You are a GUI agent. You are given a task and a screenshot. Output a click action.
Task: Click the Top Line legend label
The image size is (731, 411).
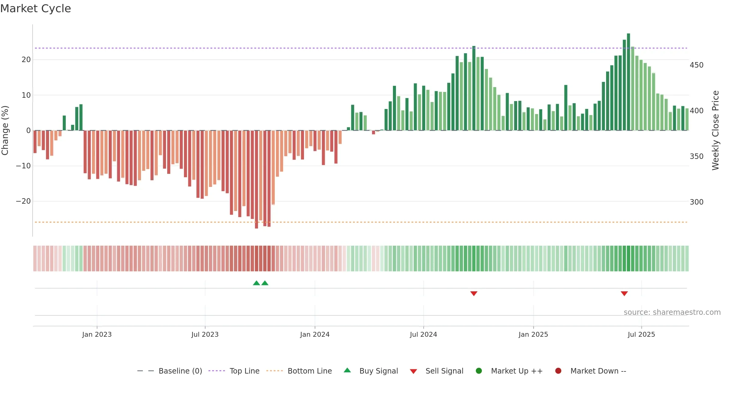(245, 371)
